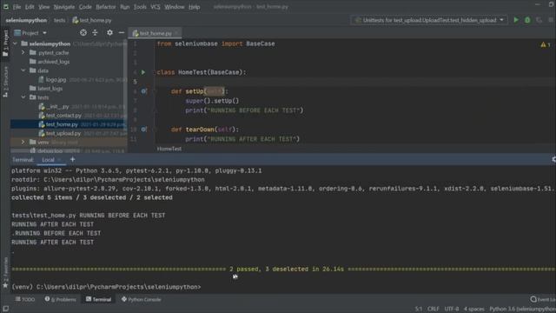This screenshot has width=556, height=313.
Task: Open the run configuration dropdown
Action: pos(429,20)
